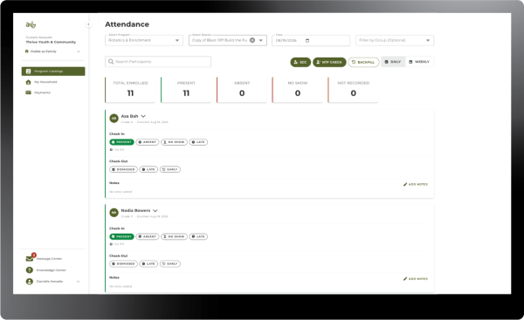The width and height of the screenshot is (524, 320).
Task: Click into the Search Participants field
Action: tap(158, 61)
